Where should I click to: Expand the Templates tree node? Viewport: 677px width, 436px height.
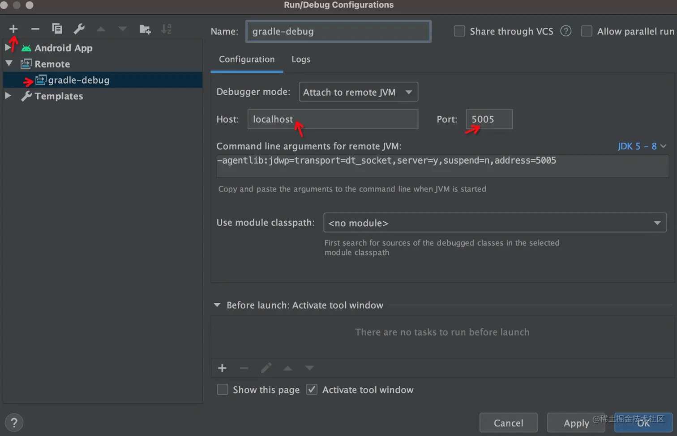click(x=8, y=96)
